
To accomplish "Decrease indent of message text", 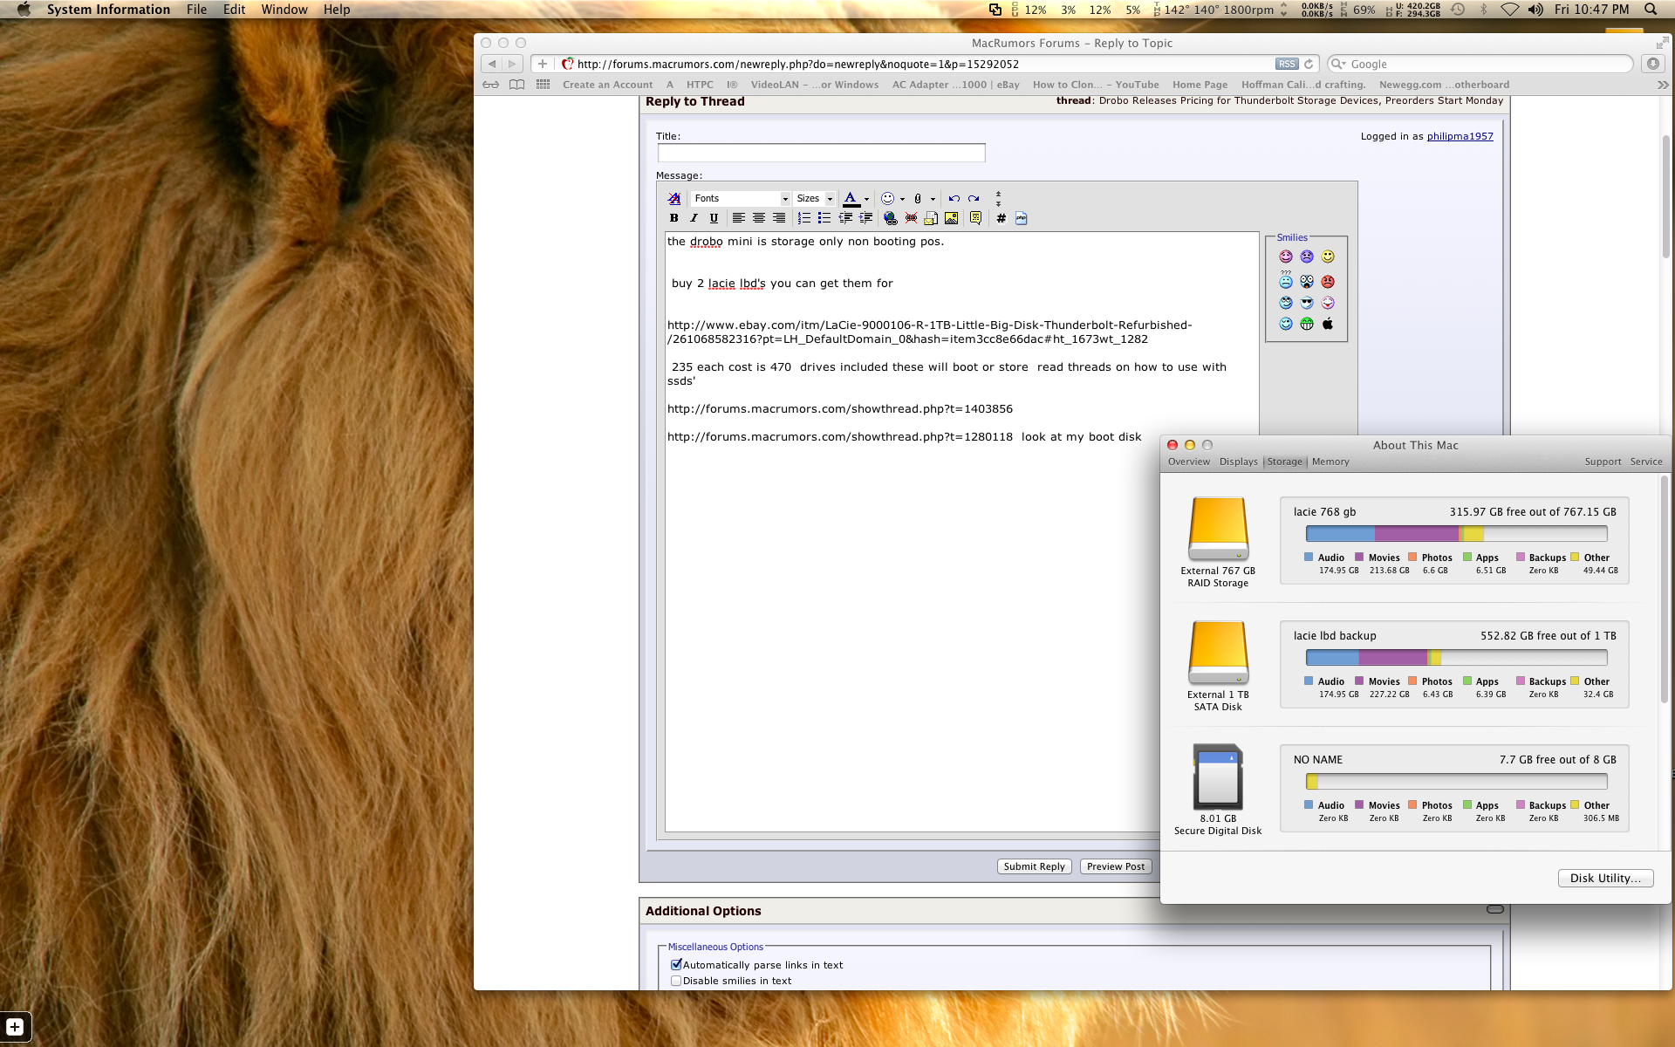I will click(845, 218).
